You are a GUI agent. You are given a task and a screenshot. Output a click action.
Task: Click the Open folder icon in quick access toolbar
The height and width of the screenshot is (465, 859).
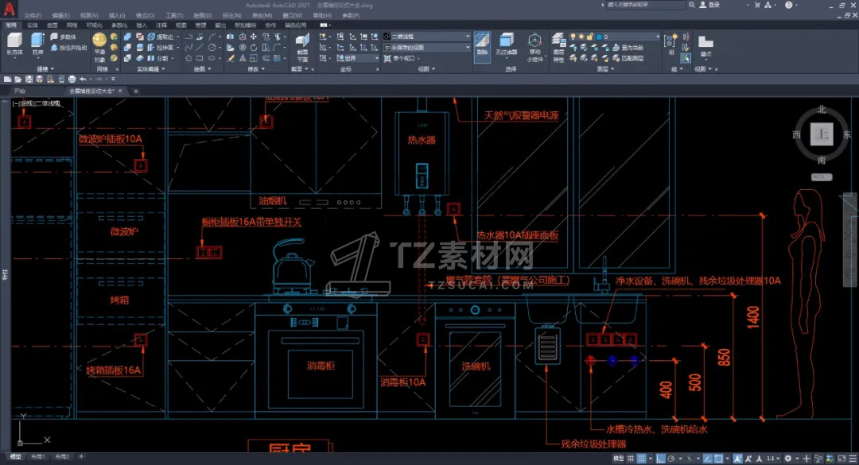coord(18,79)
